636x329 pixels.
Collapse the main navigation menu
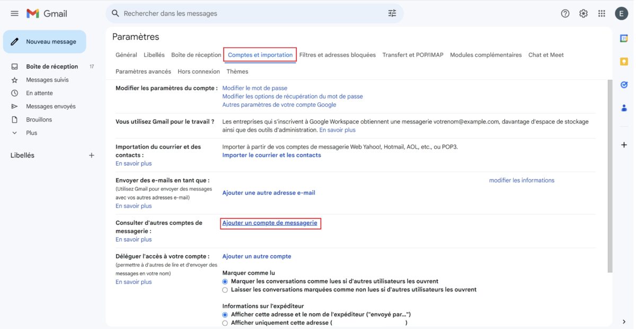point(14,13)
